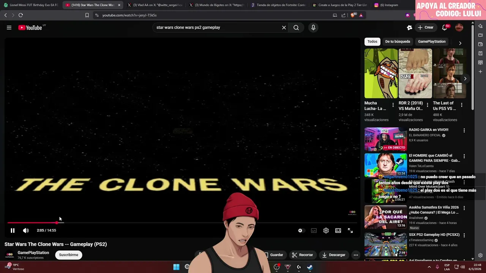Click the address bar URL
The width and height of the screenshot is (486, 273).
tap(129, 15)
